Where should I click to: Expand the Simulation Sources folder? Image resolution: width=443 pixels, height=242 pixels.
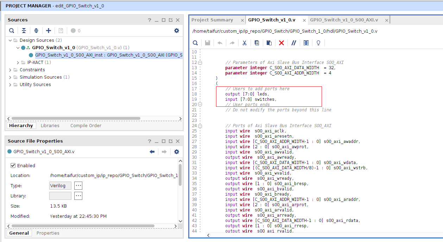click(11, 77)
